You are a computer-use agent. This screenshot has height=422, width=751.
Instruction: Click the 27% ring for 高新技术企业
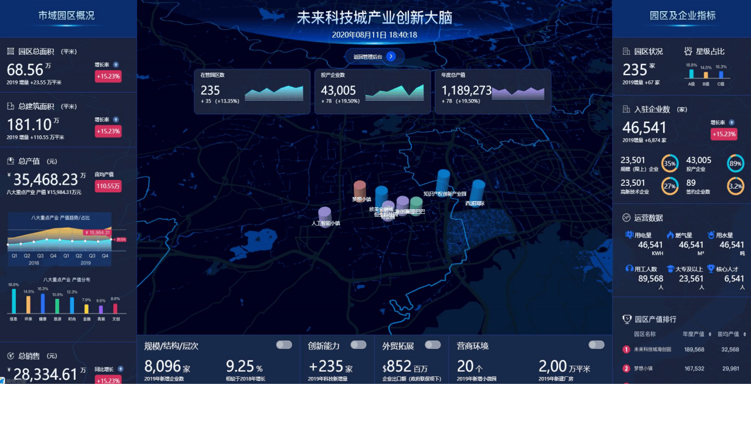(670, 186)
